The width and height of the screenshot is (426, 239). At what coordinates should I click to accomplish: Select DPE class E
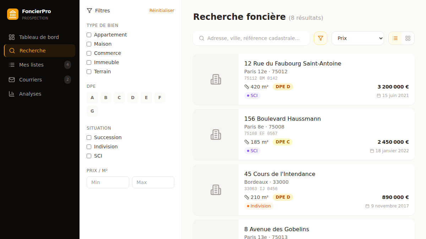(146, 98)
